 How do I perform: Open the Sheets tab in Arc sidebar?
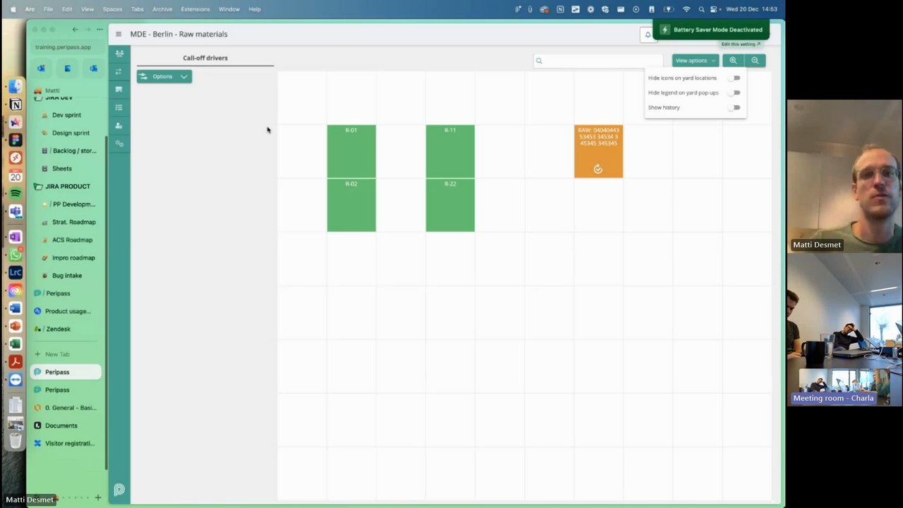(62, 169)
